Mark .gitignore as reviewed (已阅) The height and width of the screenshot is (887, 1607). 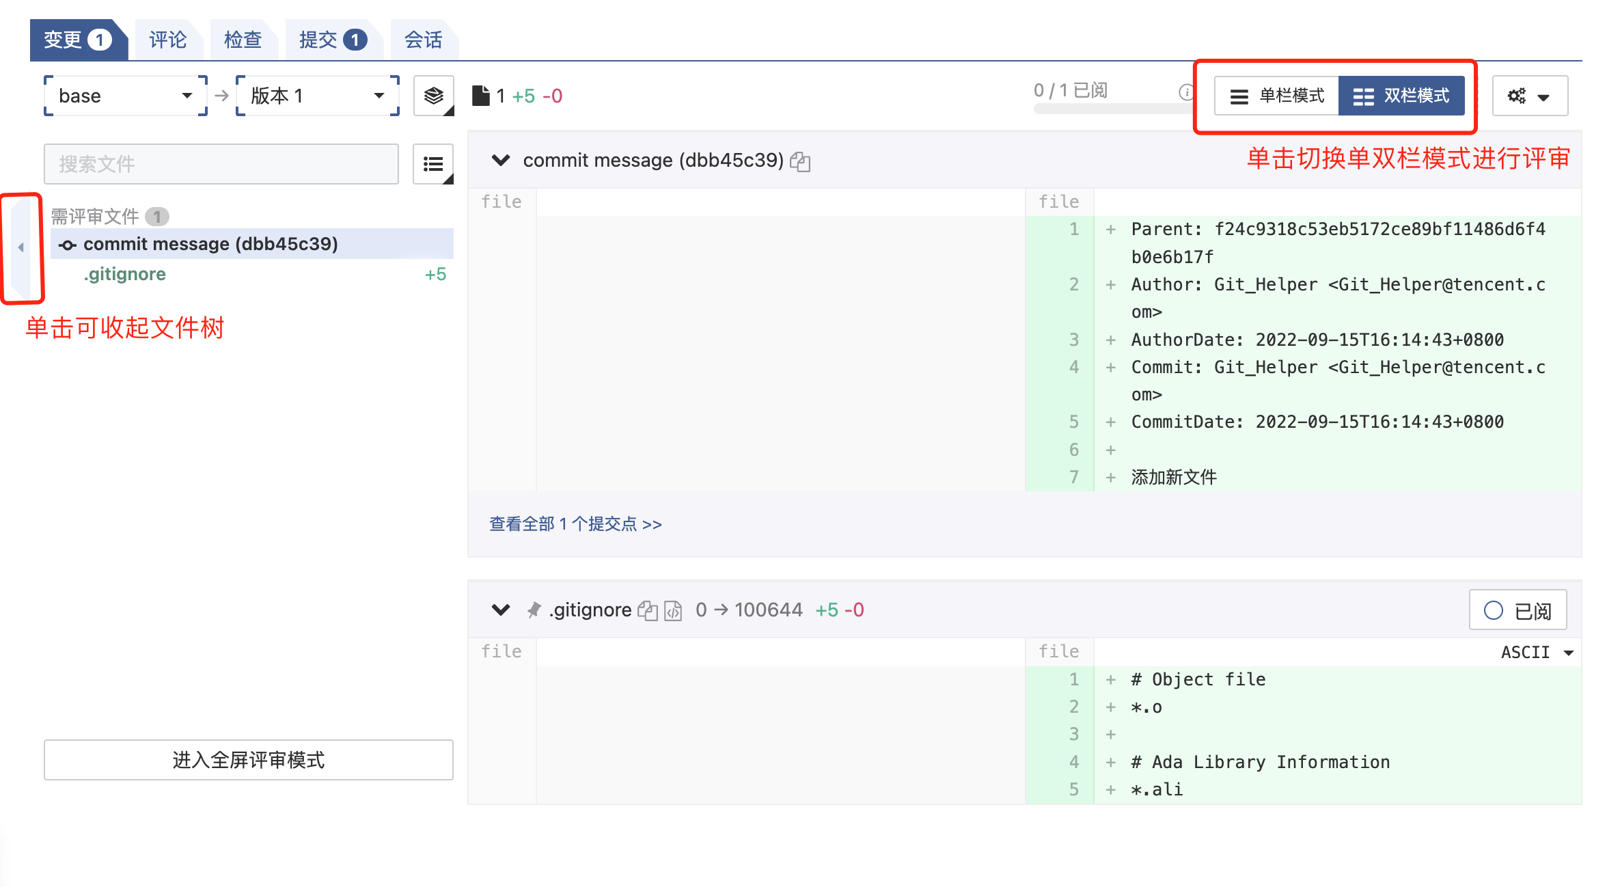(x=1517, y=610)
